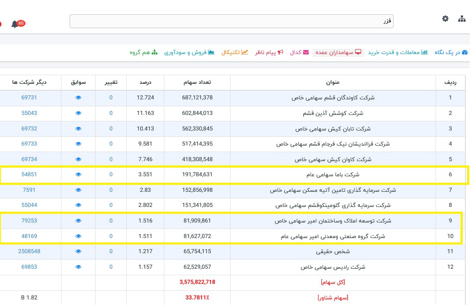
Task: Select share count 81,909,861
Action: (197, 220)
